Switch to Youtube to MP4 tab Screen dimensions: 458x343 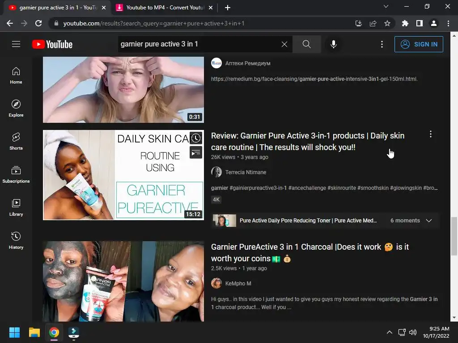(165, 8)
